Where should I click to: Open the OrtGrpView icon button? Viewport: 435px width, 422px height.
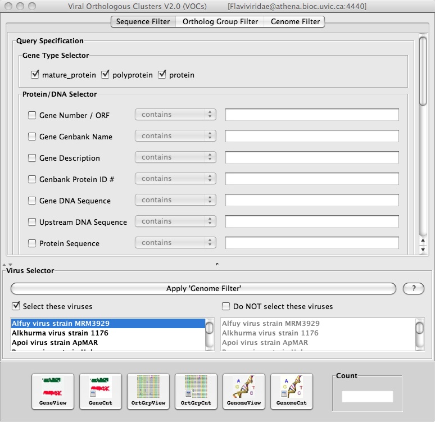(148, 391)
